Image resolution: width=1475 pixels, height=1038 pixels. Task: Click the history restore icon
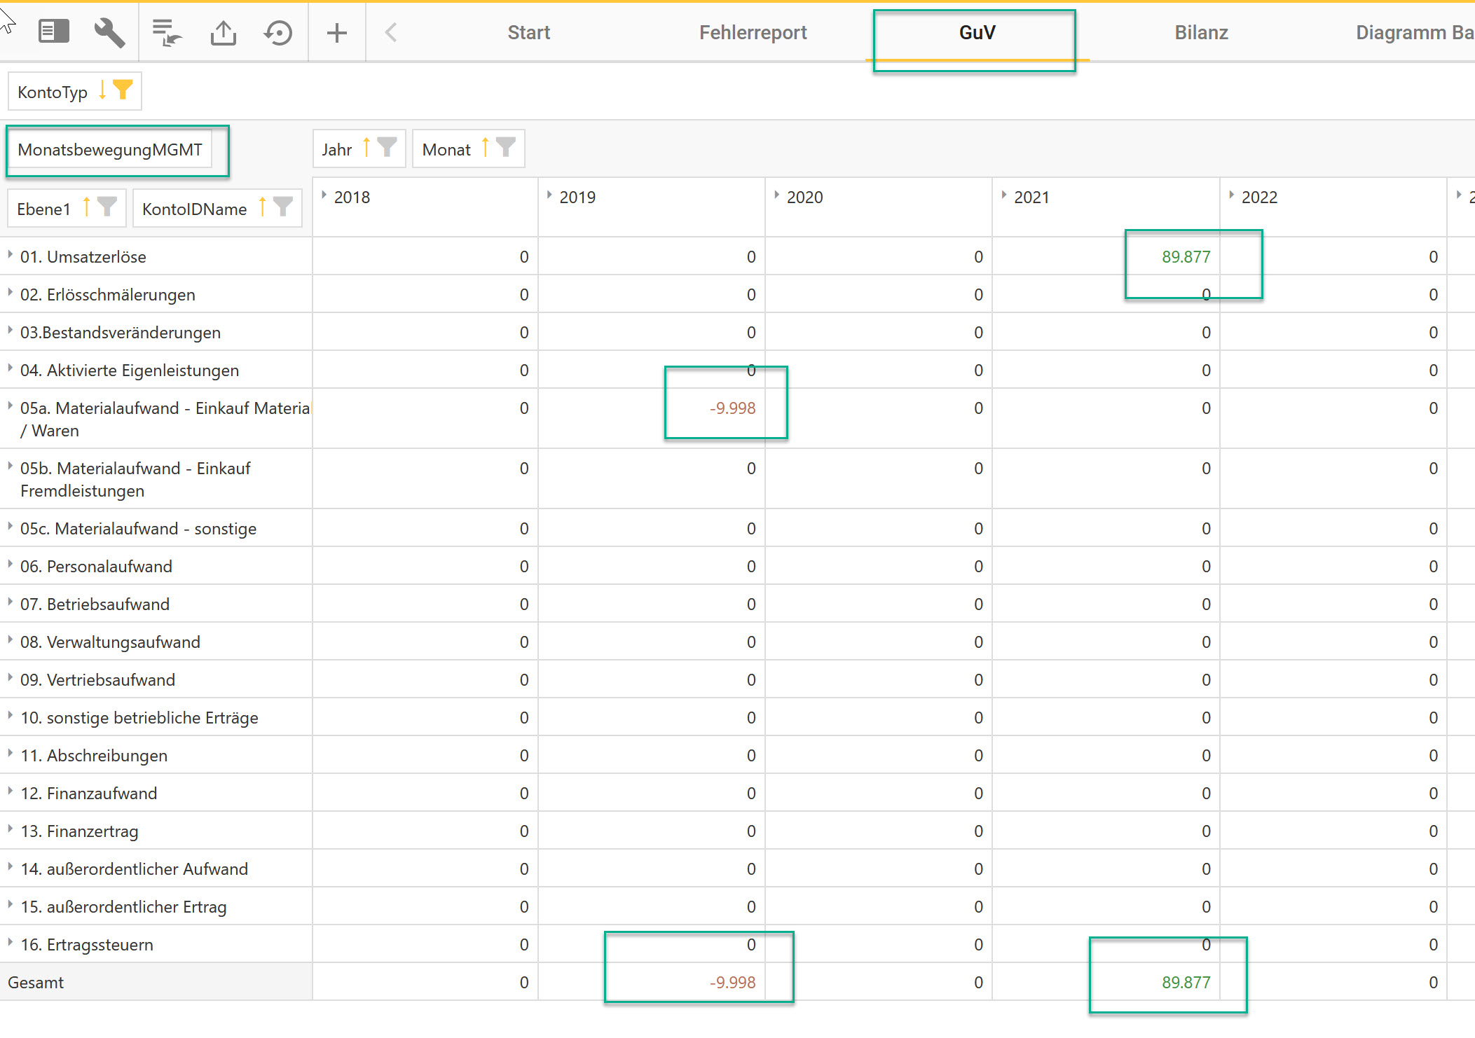click(x=278, y=32)
